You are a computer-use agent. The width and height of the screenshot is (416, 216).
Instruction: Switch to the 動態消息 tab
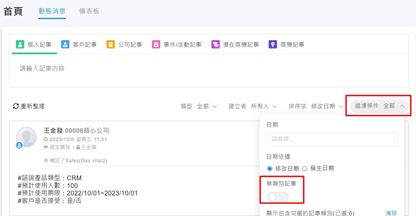click(52, 11)
